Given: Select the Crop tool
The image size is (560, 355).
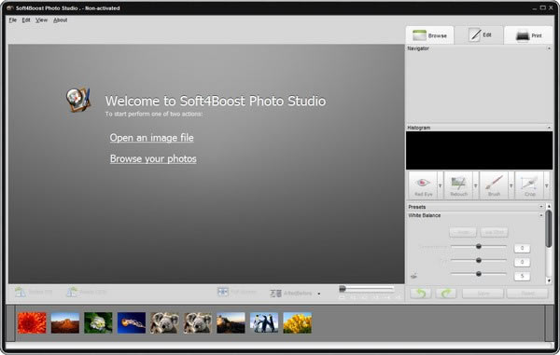Looking at the screenshot, I should coord(529,185).
